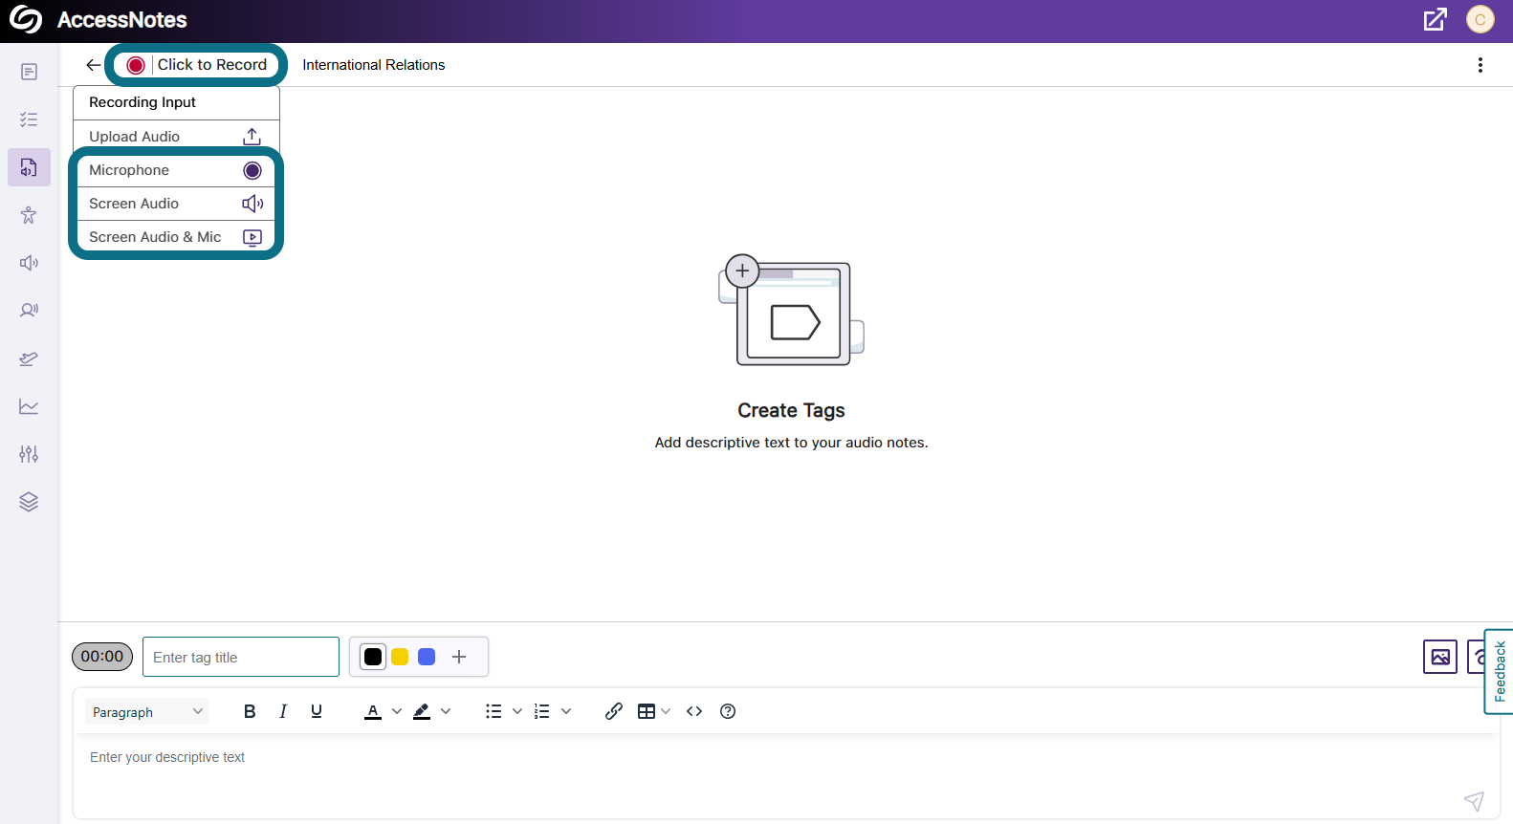1513x824 pixels.
Task: Open the sliders settings sidebar icon
Action: tap(29, 454)
